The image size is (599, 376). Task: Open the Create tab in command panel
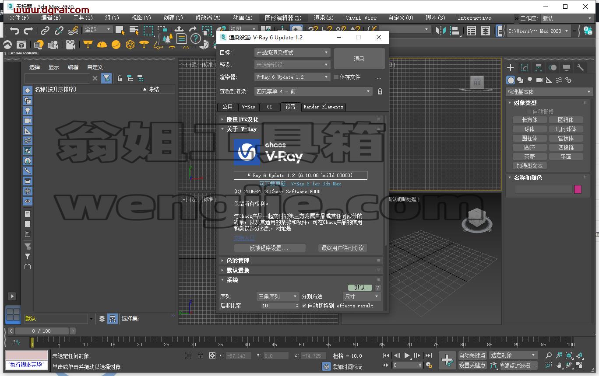511,67
